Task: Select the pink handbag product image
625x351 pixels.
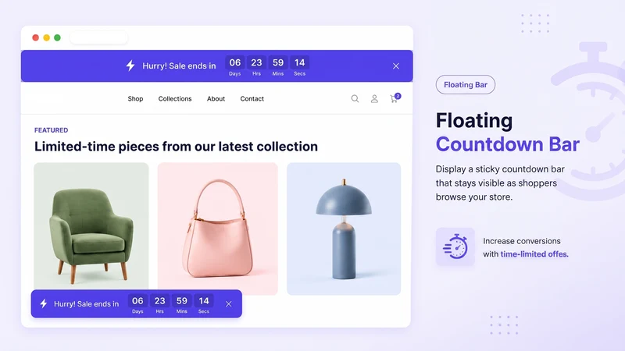Action: [218, 229]
